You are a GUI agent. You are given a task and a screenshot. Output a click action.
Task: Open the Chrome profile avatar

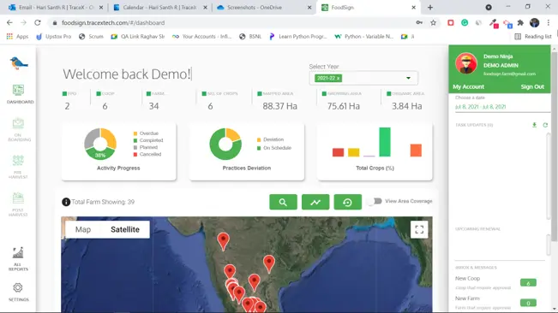pyautogui.click(x=534, y=23)
